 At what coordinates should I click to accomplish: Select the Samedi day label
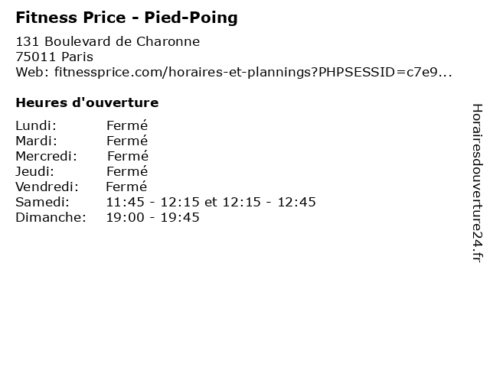[x=42, y=202]
